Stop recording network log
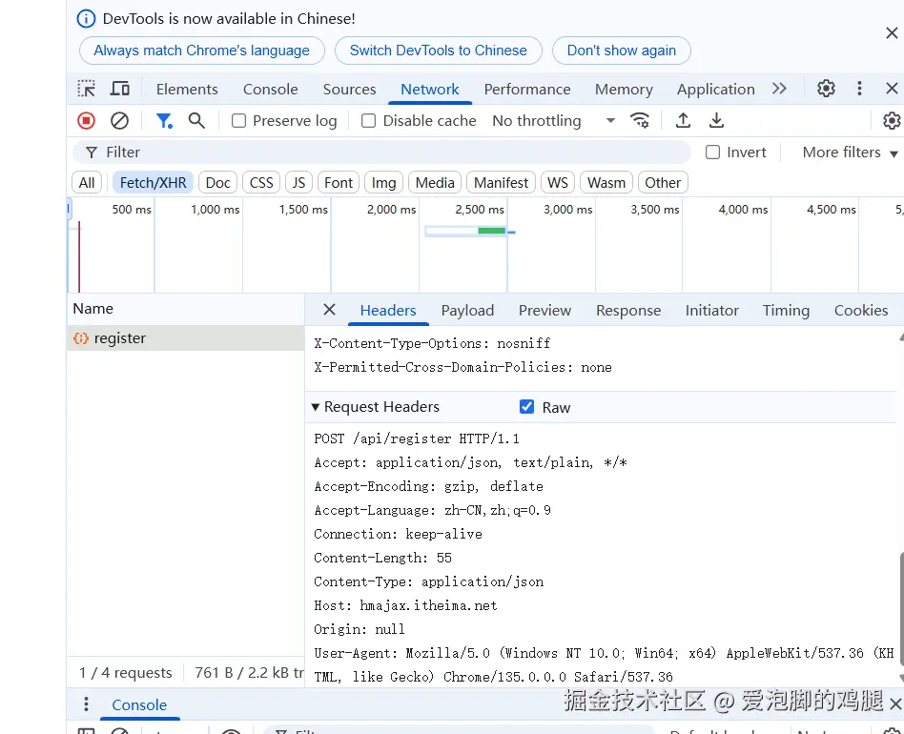Image resolution: width=904 pixels, height=734 pixels. 87,121
